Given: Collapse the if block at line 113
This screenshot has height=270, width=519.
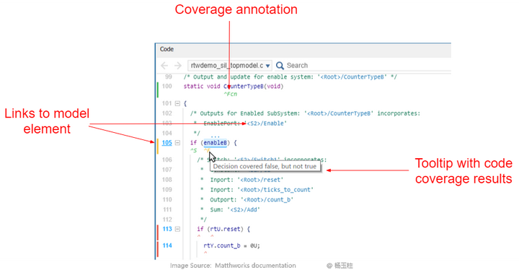Looking at the screenshot, I should pyautogui.click(x=177, y=229).
